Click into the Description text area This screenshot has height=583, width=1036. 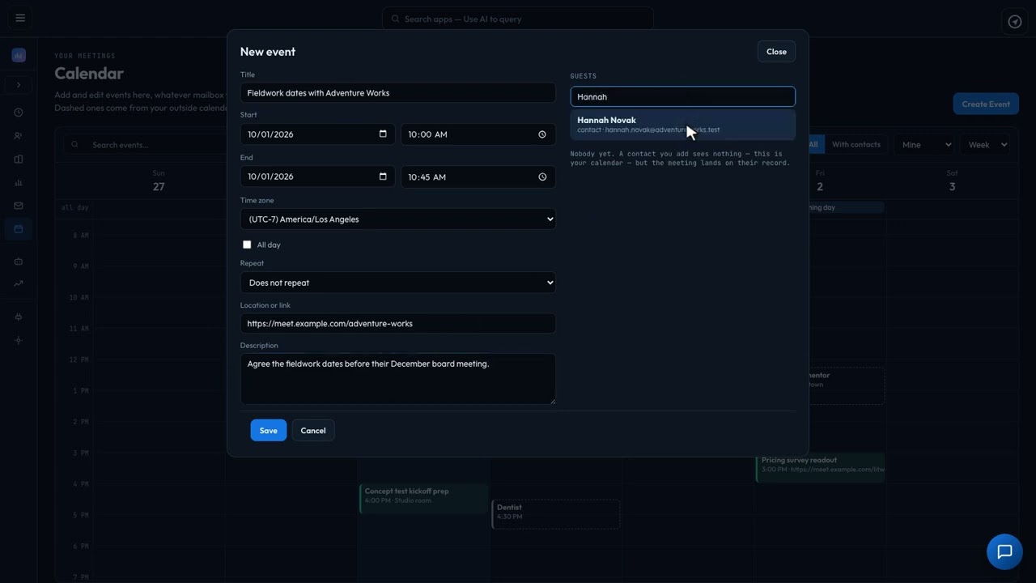click(x=398, y=378)
